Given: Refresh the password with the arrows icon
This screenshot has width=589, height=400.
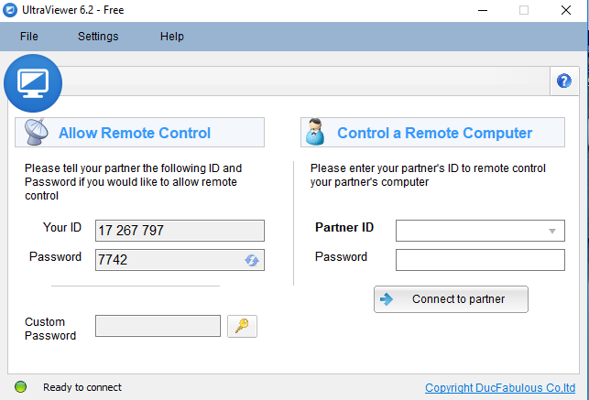Looking at the screenshot, I should click(x=252, y=260).
